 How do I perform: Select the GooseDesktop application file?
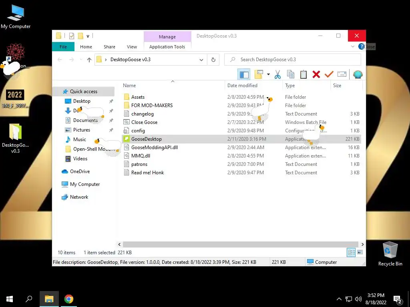[147, 139]
